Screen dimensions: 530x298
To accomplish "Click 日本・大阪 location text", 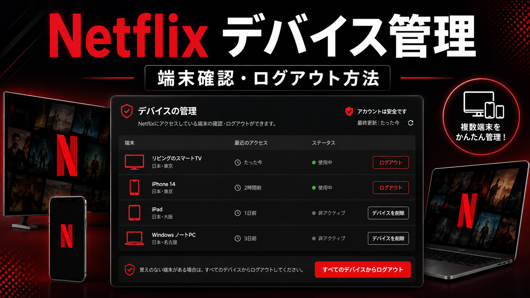I will click(x=162, y=217).
